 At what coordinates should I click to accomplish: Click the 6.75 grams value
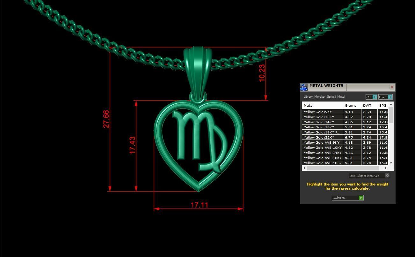[348, 137]
